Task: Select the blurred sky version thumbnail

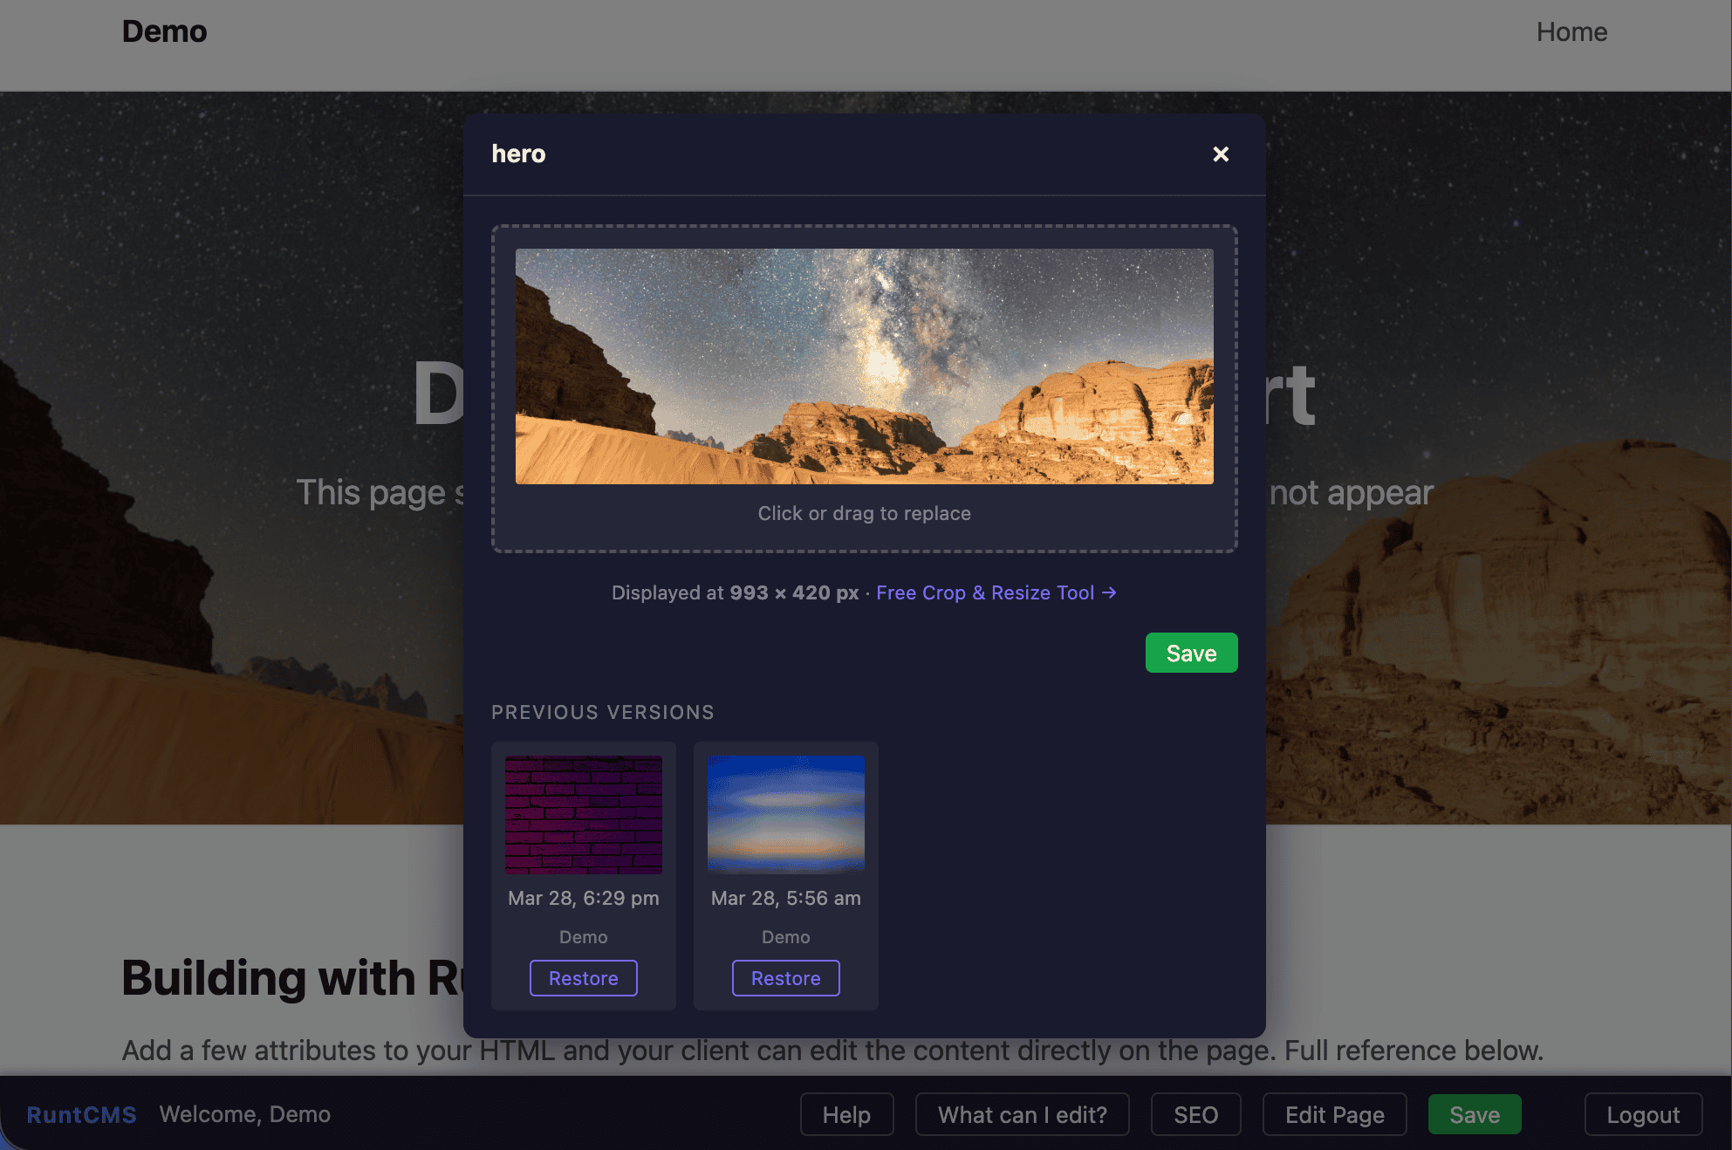Action: (785, 813)
